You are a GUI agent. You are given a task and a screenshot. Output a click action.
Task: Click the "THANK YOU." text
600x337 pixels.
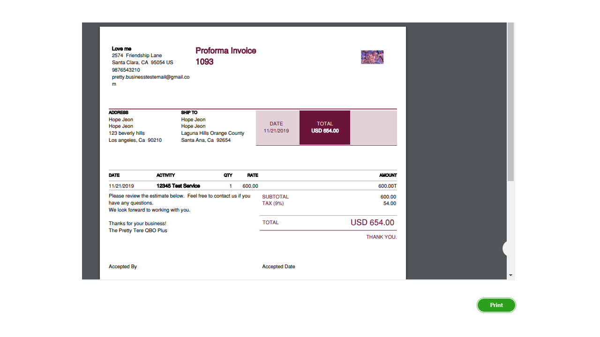coord(382,237)
